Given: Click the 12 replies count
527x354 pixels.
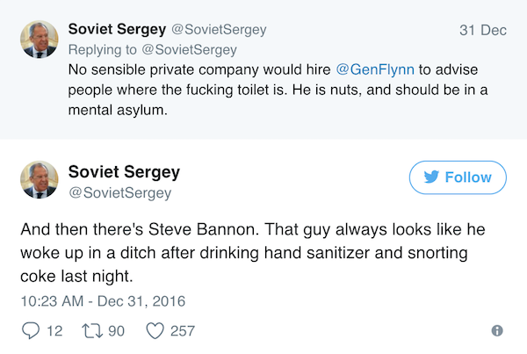Looking at the screenshot, I should (52, 331).
